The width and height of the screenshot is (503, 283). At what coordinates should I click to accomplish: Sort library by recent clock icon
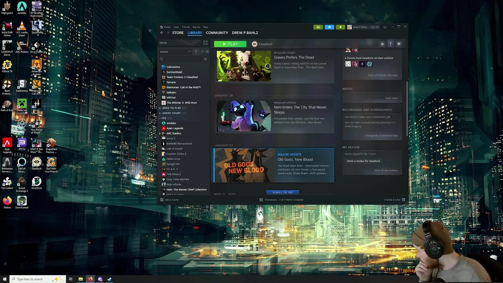click(x=202, y=51)
